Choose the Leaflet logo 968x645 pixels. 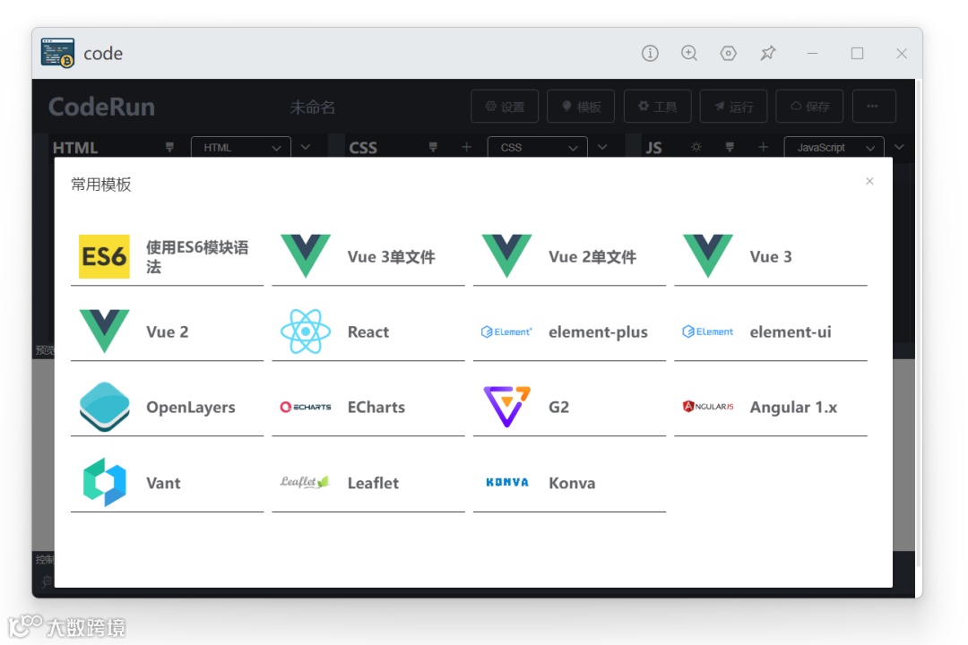tap(306, 481)
